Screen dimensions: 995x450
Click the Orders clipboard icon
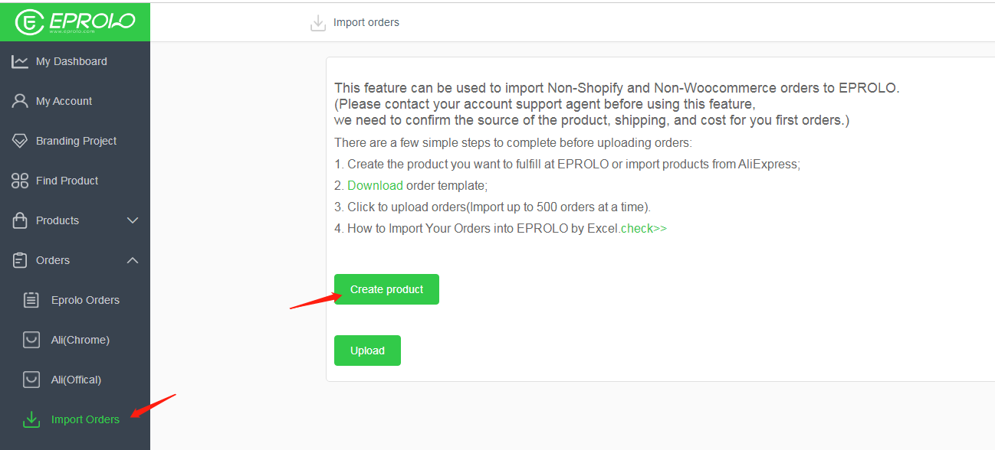[x=21, y=259]
